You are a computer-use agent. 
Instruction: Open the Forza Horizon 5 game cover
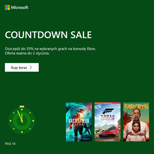[107, 122]
